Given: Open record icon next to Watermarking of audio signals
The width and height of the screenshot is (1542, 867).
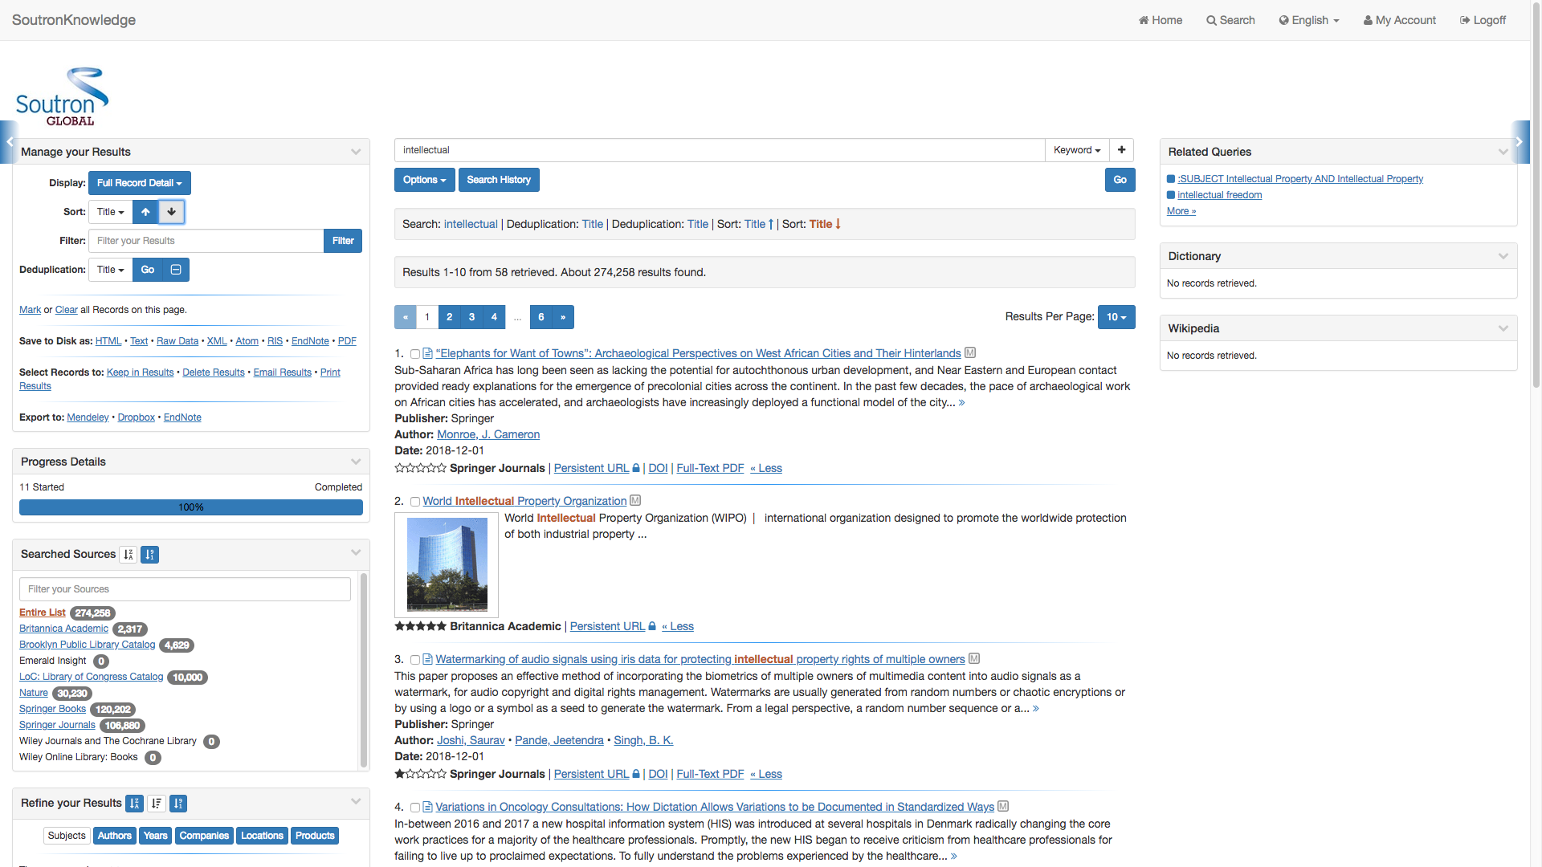Looking at the screenshot, I should point(974,659).
